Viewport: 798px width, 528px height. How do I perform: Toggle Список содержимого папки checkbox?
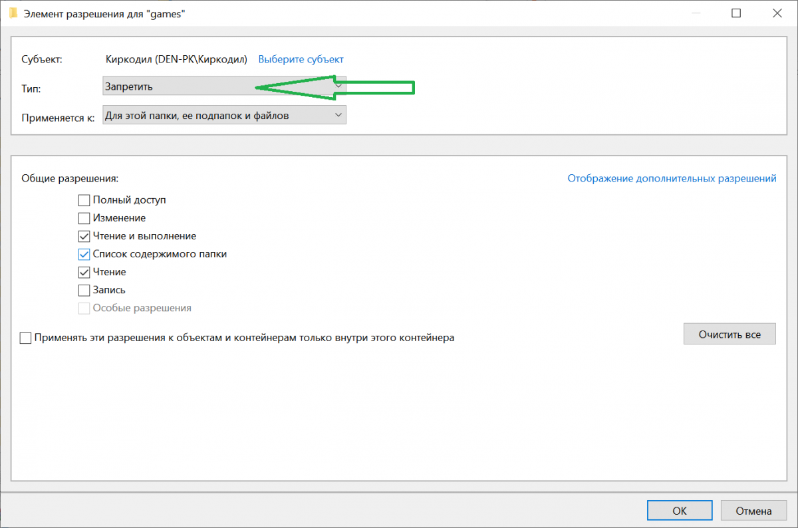tap(84, 254)
